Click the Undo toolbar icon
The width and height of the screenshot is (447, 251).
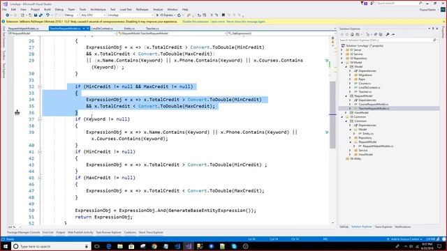[47, 15]
